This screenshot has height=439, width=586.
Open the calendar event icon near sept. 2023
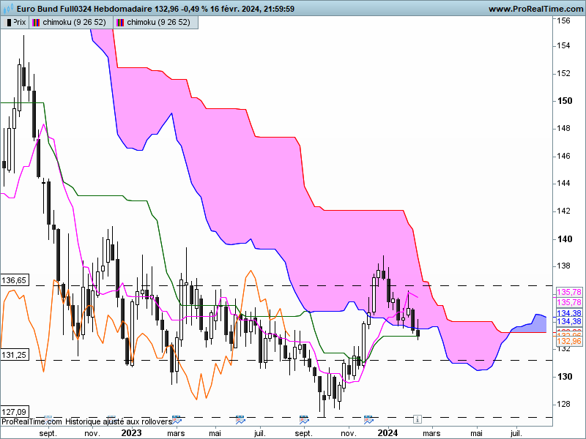pos(304,419)
